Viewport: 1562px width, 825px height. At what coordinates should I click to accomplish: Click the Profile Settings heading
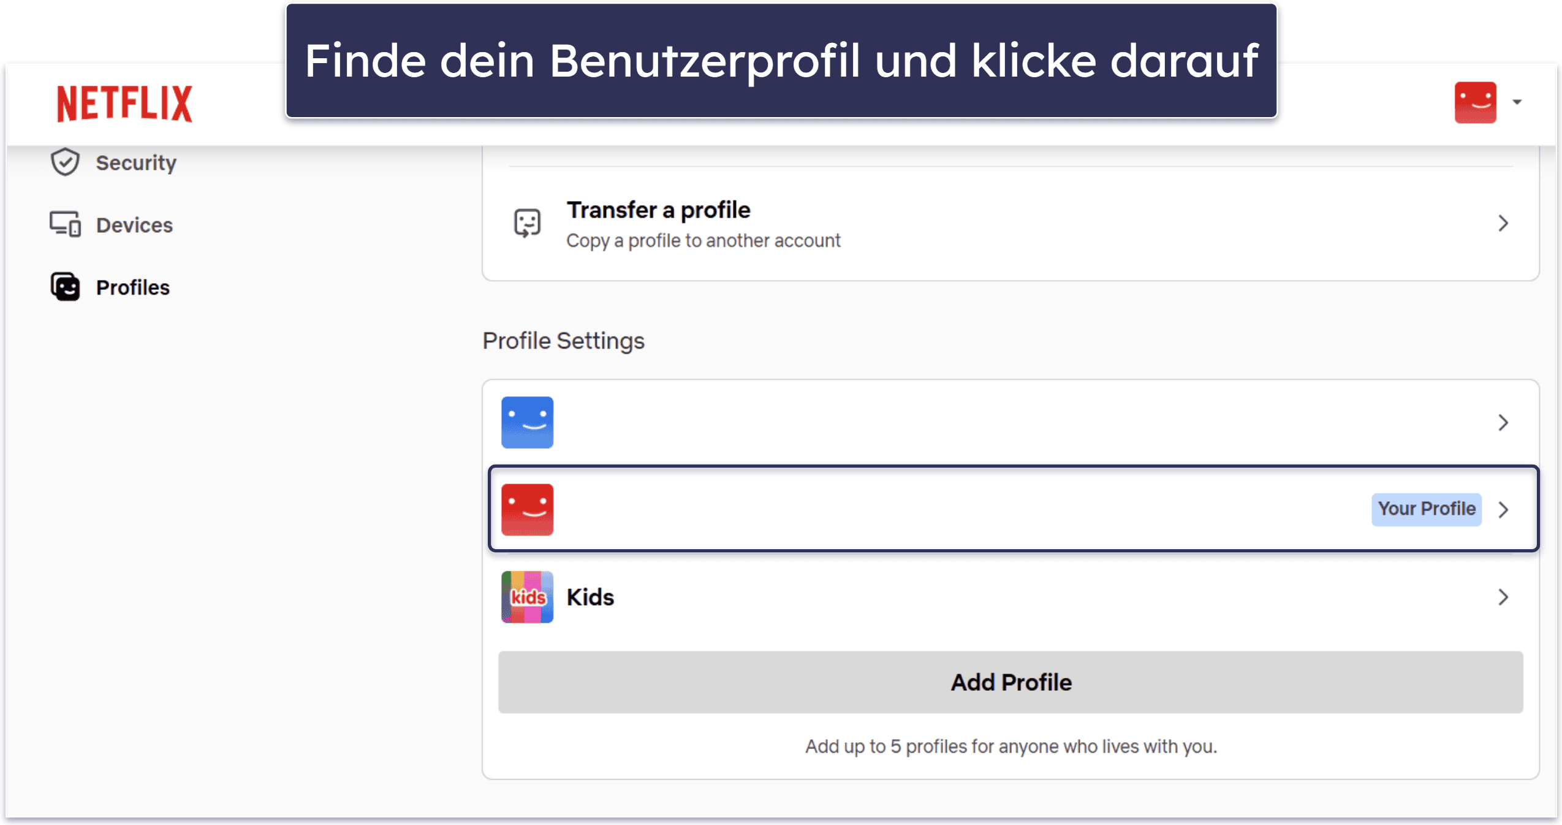point(563,341)
